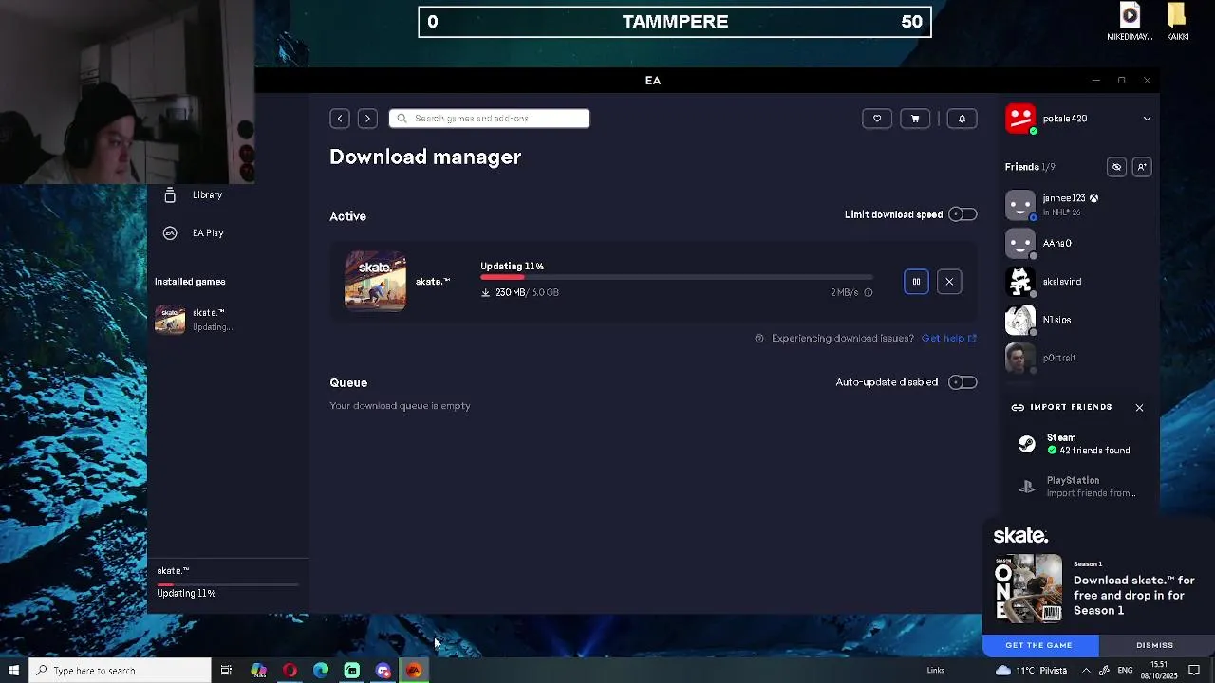Open the MIKEDIMAY desktop shortcut

(1130, 23)
